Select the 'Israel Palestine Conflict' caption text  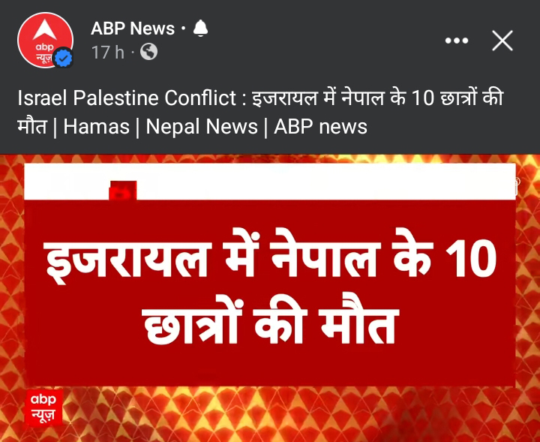pyautogui.click(x=127, y=98)
